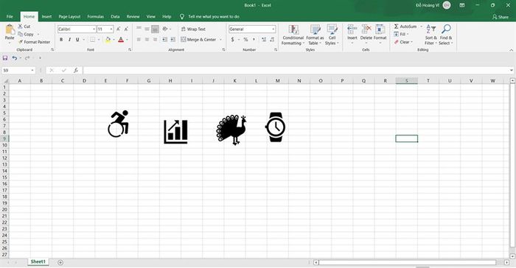Click the Cut scissors icon
This screenshot has height=268, width=516.
[x=20, y=27]
